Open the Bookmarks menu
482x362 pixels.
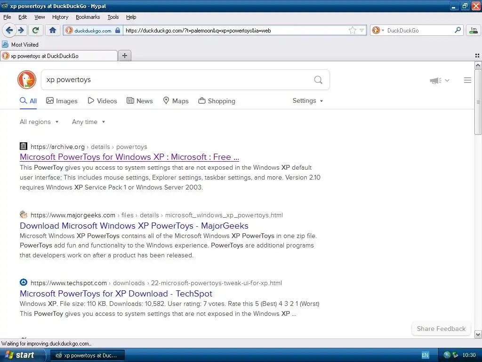coord(88,17)
